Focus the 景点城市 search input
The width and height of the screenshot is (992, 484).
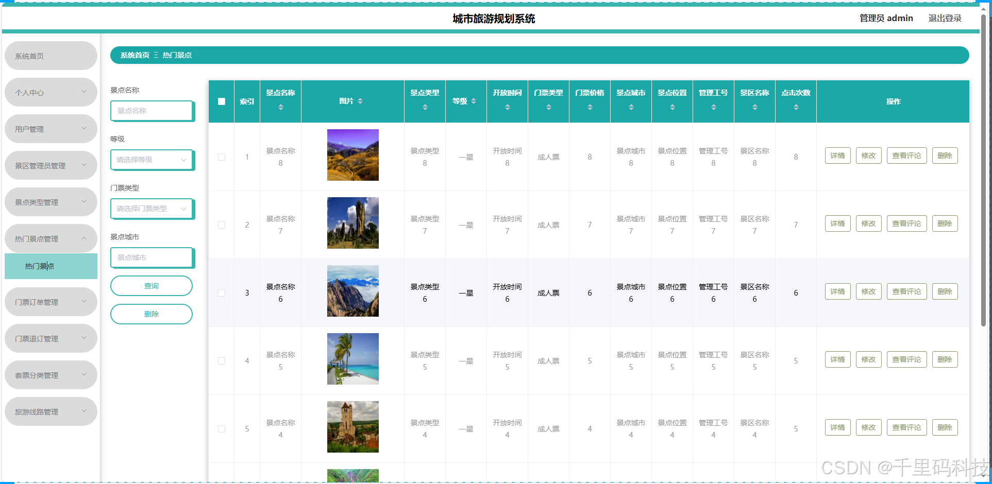coord(152,257)
